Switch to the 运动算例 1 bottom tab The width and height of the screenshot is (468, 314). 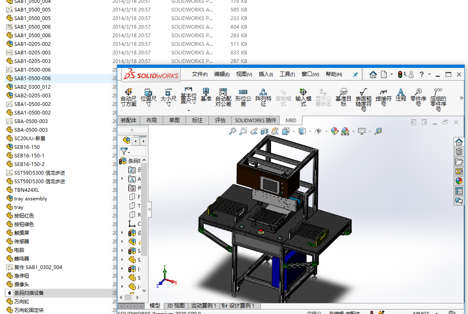pyautogui.click(x=204, y=306)
